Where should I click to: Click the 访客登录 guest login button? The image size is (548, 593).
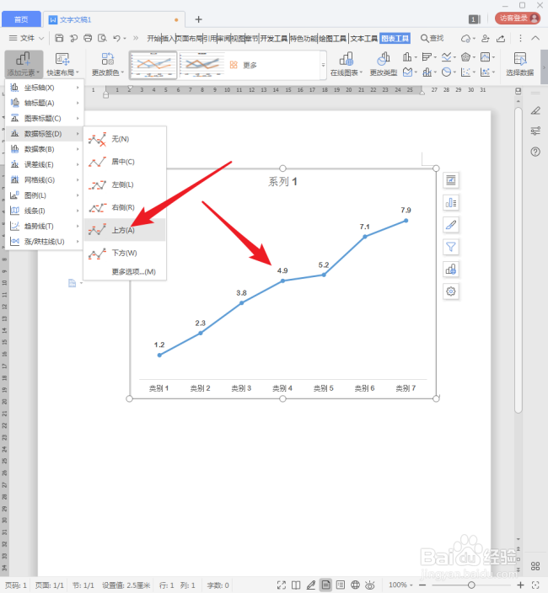coord(518,19)
